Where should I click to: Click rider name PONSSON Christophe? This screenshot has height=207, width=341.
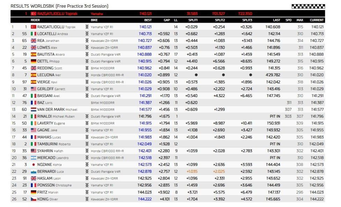(54, 185)
